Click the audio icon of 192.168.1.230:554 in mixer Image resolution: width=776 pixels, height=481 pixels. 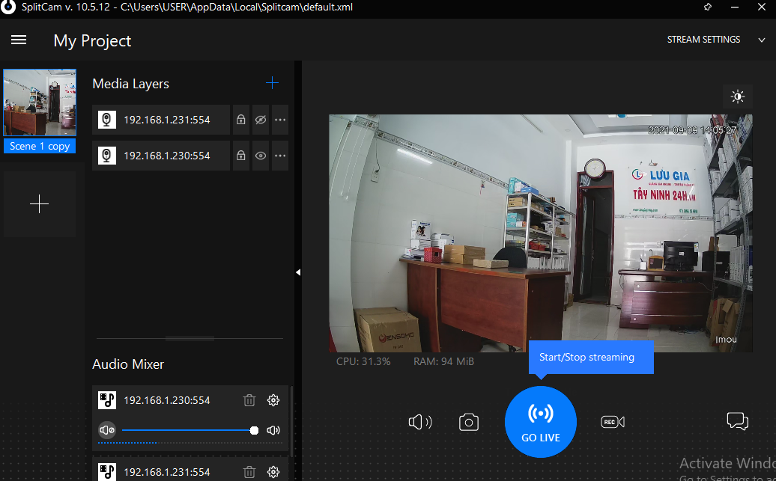click(107, 400)
